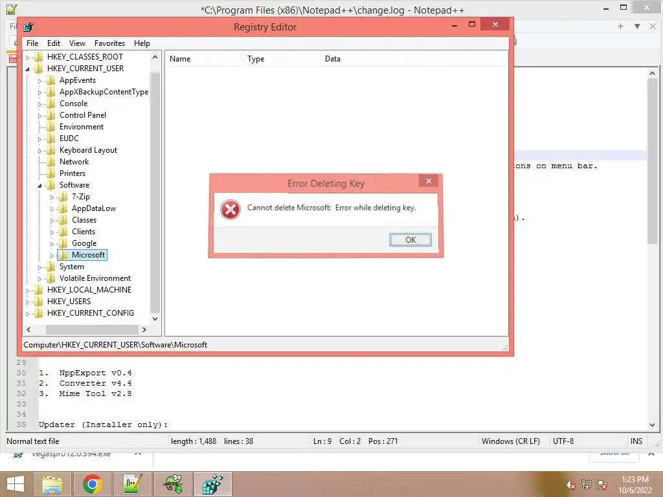
Task: Open File Explorer from taskbar
Action: 52,484
